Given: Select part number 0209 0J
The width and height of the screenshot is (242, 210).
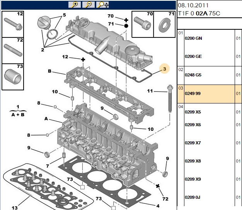Looking at the screenshot, I should point(193,197).
